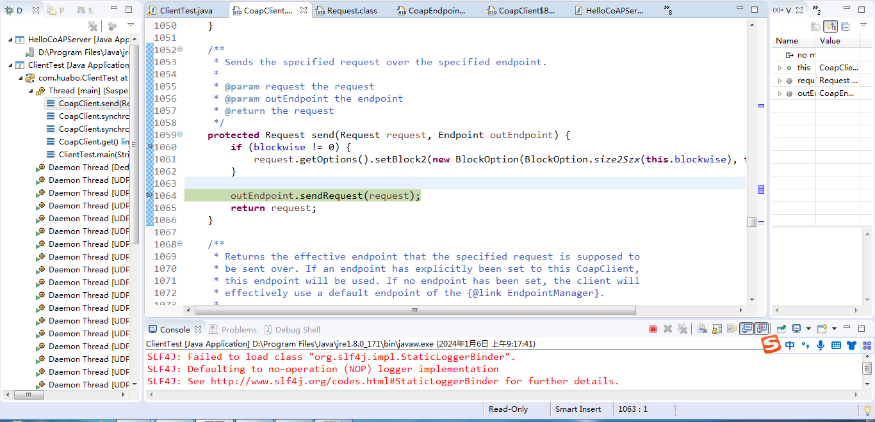The width and height of the screenshot is (875, 422).
Task: Close the Debug view tab
Action: [x=35, y=11]
